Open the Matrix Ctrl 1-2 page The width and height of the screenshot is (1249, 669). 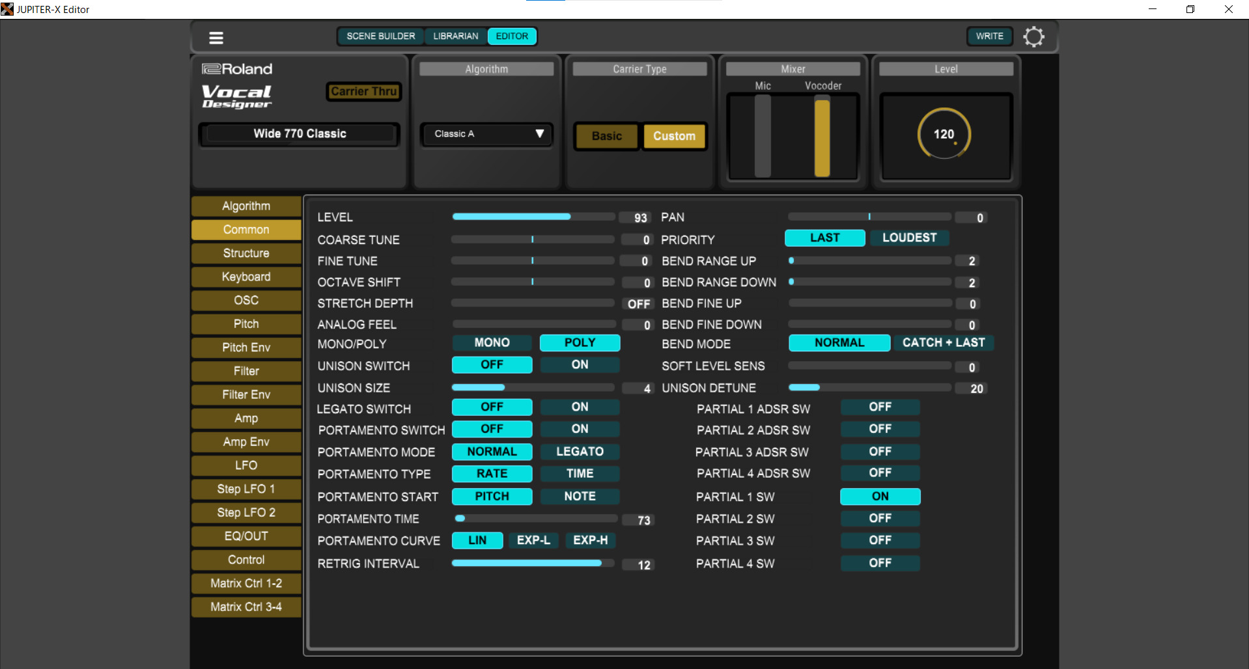point(246,583)
